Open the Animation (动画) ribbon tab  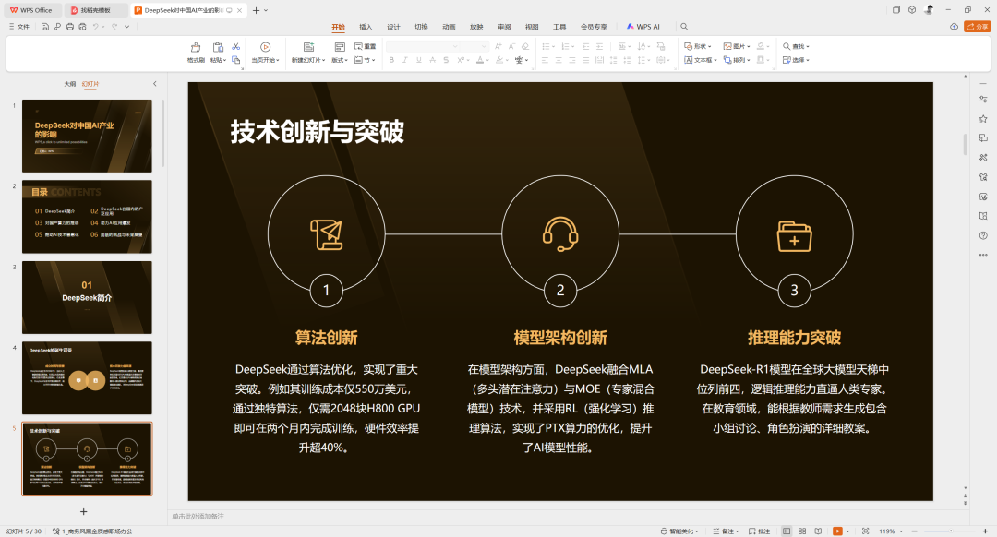click(x=449, y=27)
